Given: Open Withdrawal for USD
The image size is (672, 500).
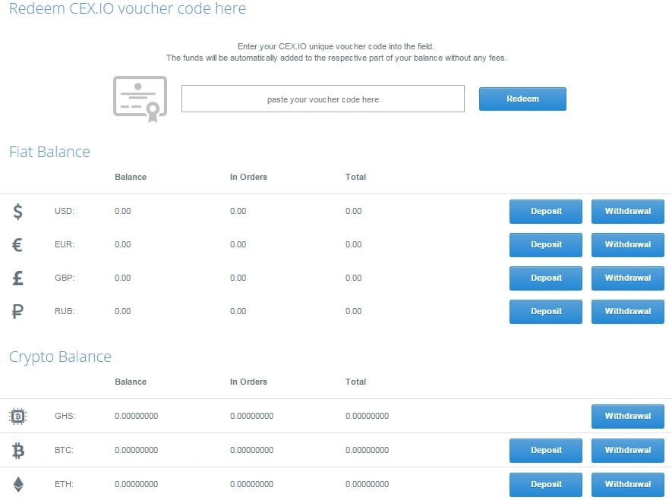Looking at the screenshot, I should [x=627, y=212].
